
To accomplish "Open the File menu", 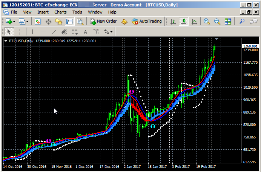I will (14, 12).
